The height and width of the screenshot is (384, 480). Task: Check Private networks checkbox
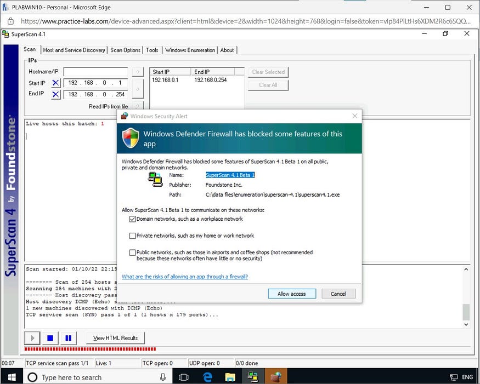tap(132, 236)
